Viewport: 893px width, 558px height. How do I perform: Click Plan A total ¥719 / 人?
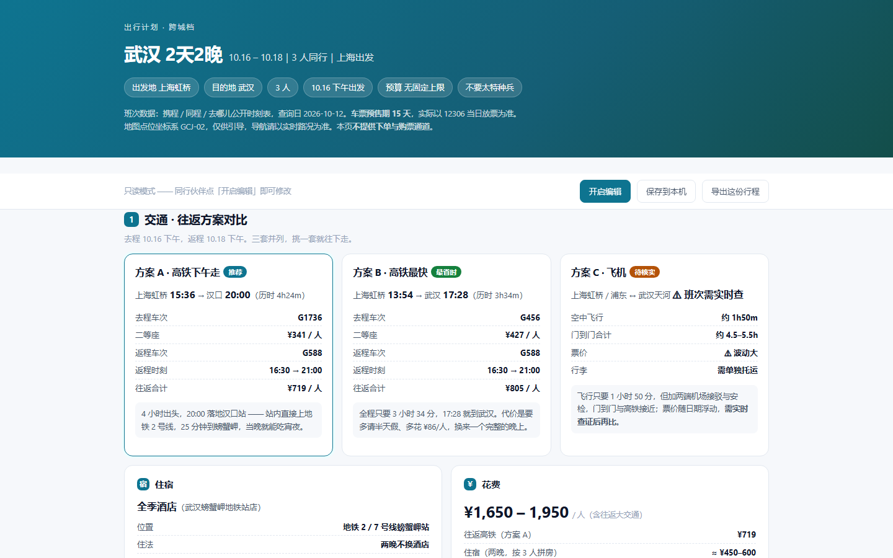pyautogui.click(x=304, y=388)
